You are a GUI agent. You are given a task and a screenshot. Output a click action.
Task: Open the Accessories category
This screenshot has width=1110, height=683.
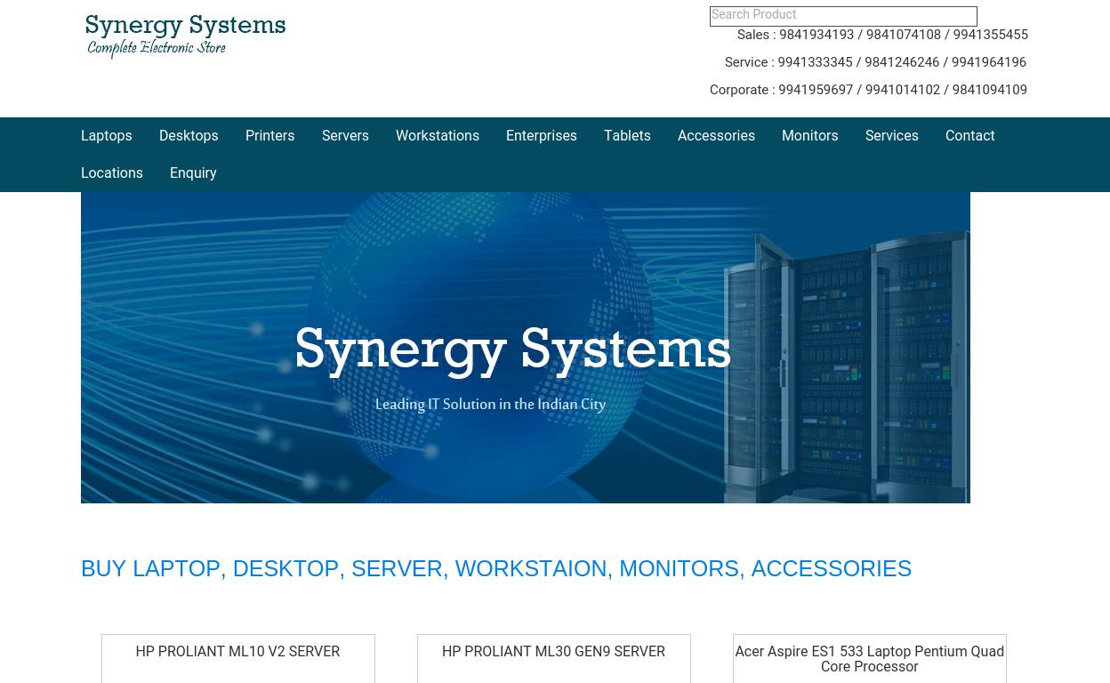coord(716,136)
